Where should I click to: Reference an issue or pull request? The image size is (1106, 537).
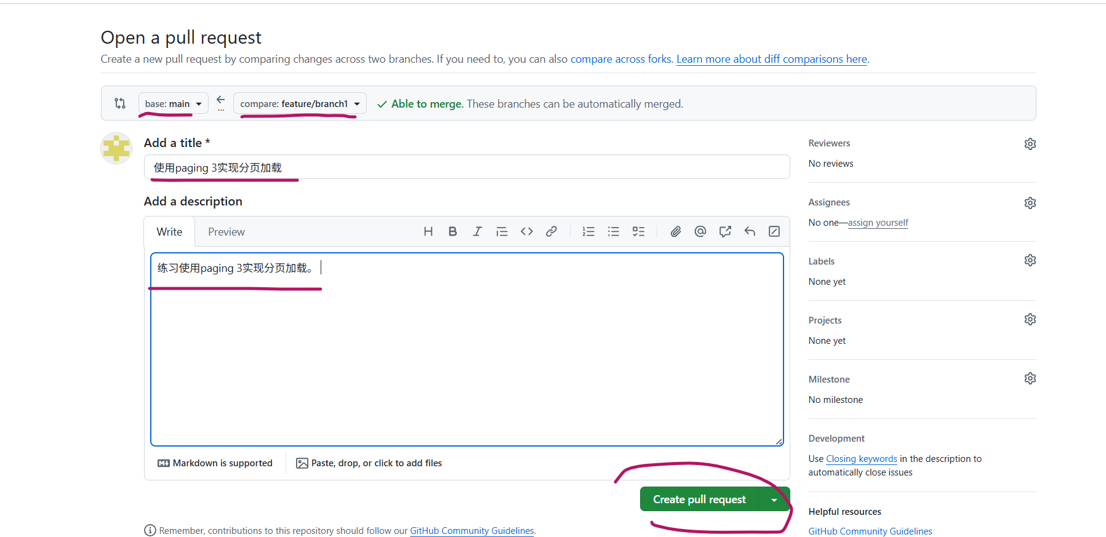[725, 231]
